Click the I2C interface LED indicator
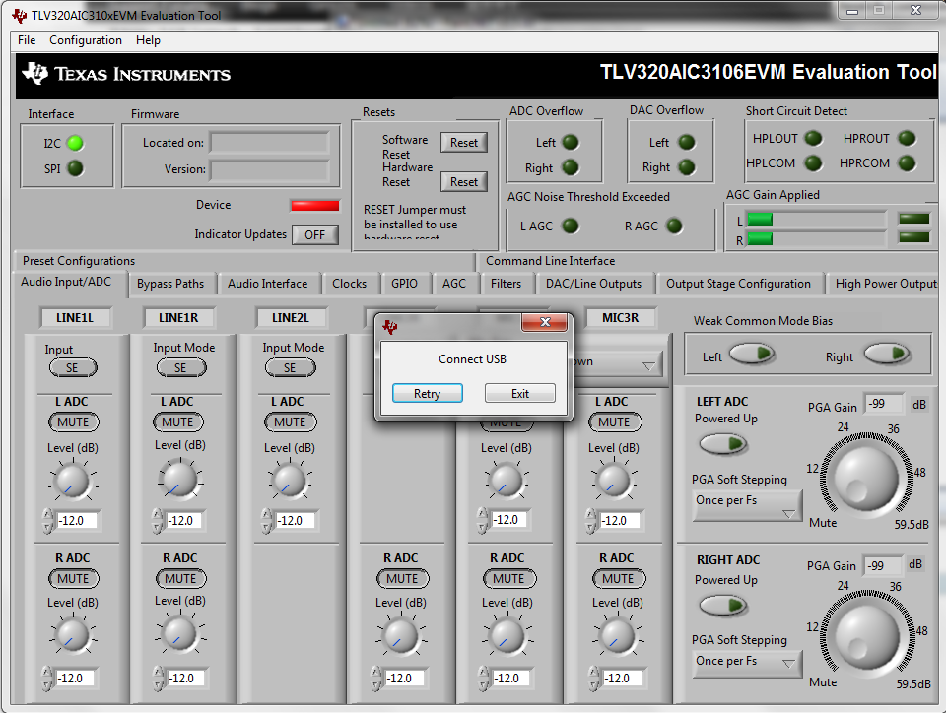The image size is (946, 713). 76,144
